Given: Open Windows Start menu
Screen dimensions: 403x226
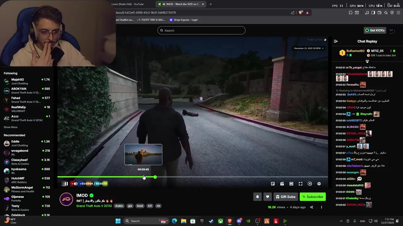Looking at the screenshot, I should (118, 221).
